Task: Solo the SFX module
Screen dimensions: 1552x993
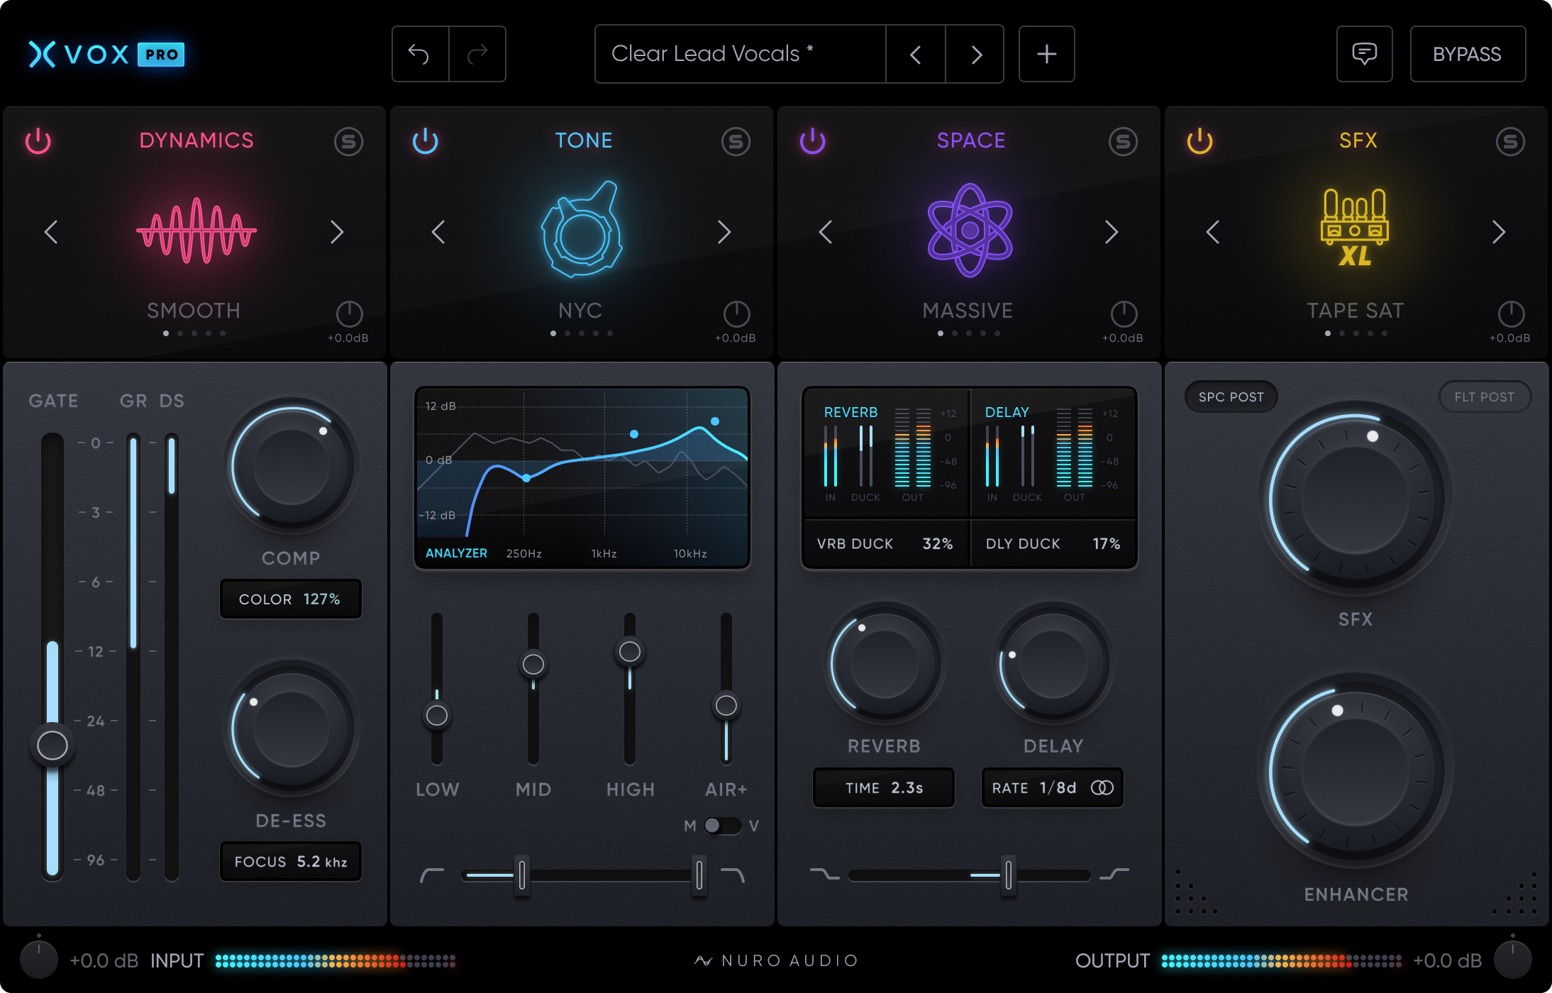Action: pos(1510,142)
